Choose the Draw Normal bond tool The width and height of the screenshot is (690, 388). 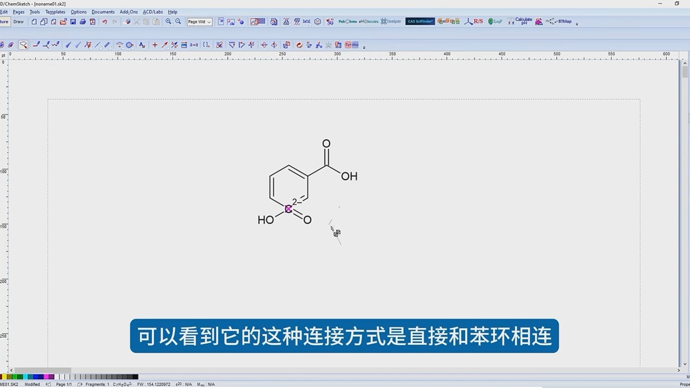[36, 45]
